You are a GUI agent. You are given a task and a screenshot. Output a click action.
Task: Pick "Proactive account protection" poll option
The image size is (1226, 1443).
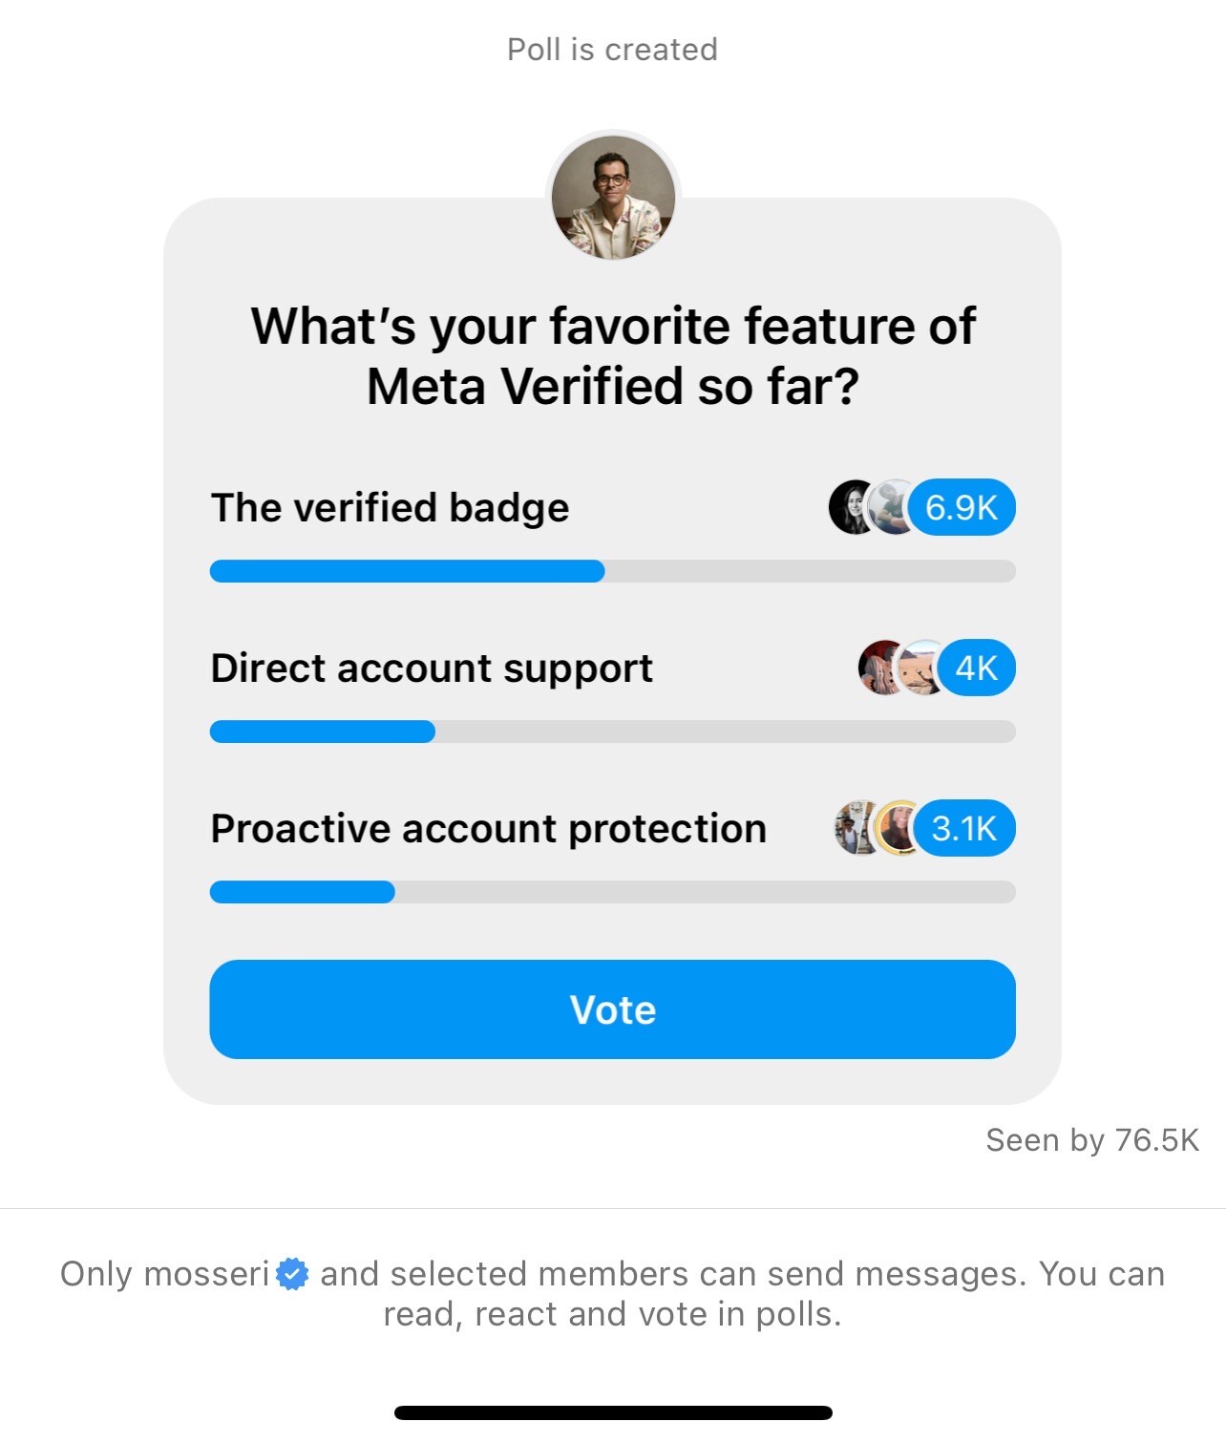[x=488, y=828]
